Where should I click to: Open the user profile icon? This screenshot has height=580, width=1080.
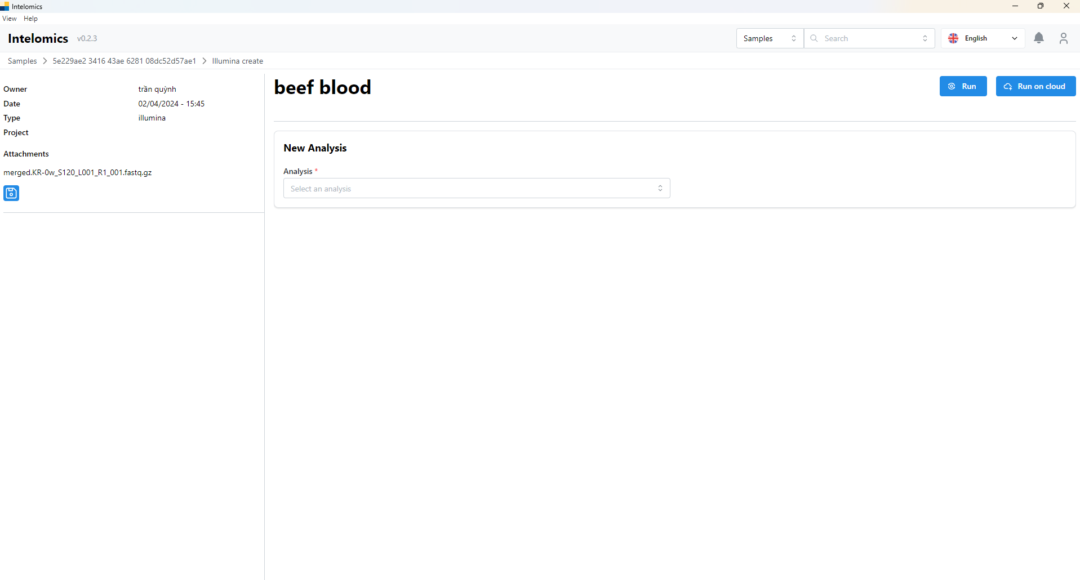tap(1063, 38)
